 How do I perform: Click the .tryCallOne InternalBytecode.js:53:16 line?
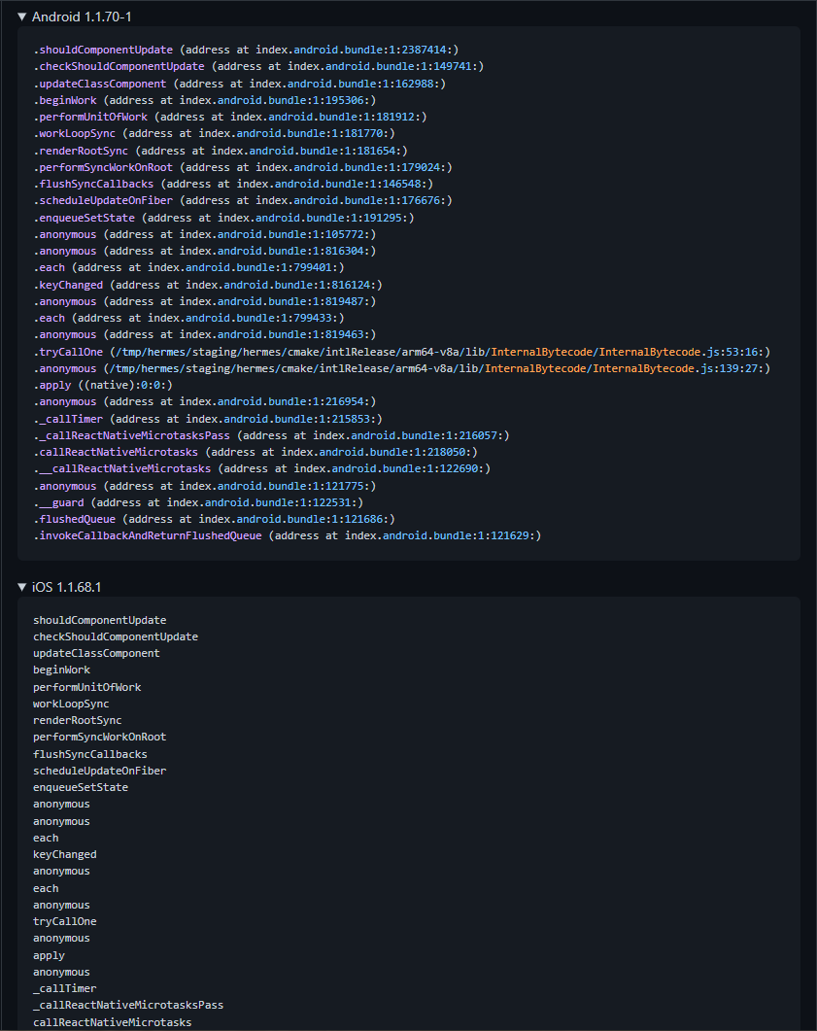click(x=402, y=352)
